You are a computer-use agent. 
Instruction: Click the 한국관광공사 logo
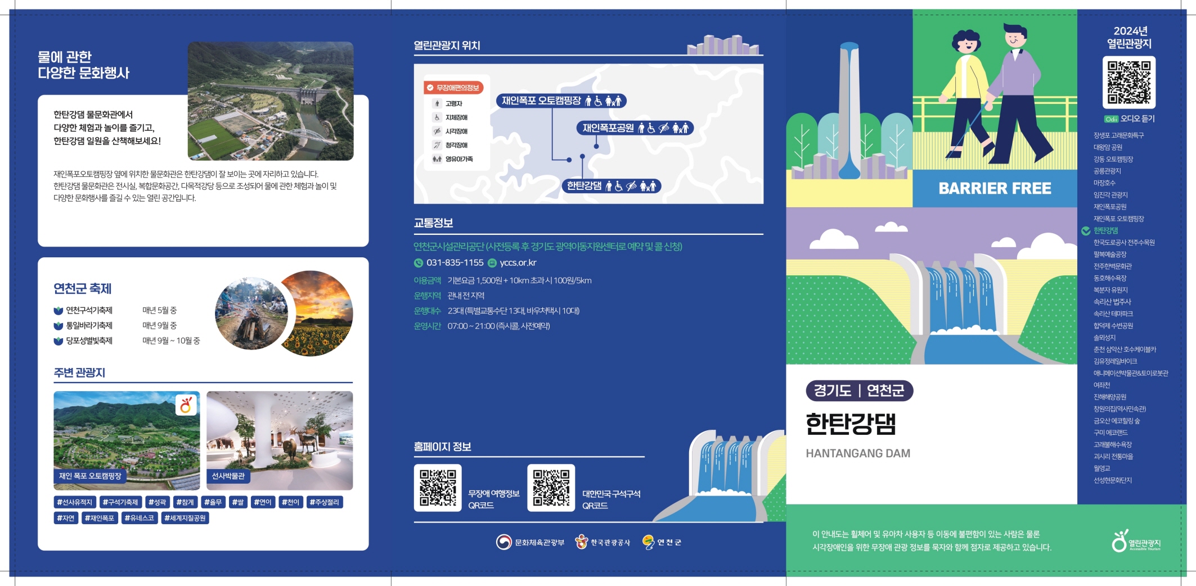(602, 542)
